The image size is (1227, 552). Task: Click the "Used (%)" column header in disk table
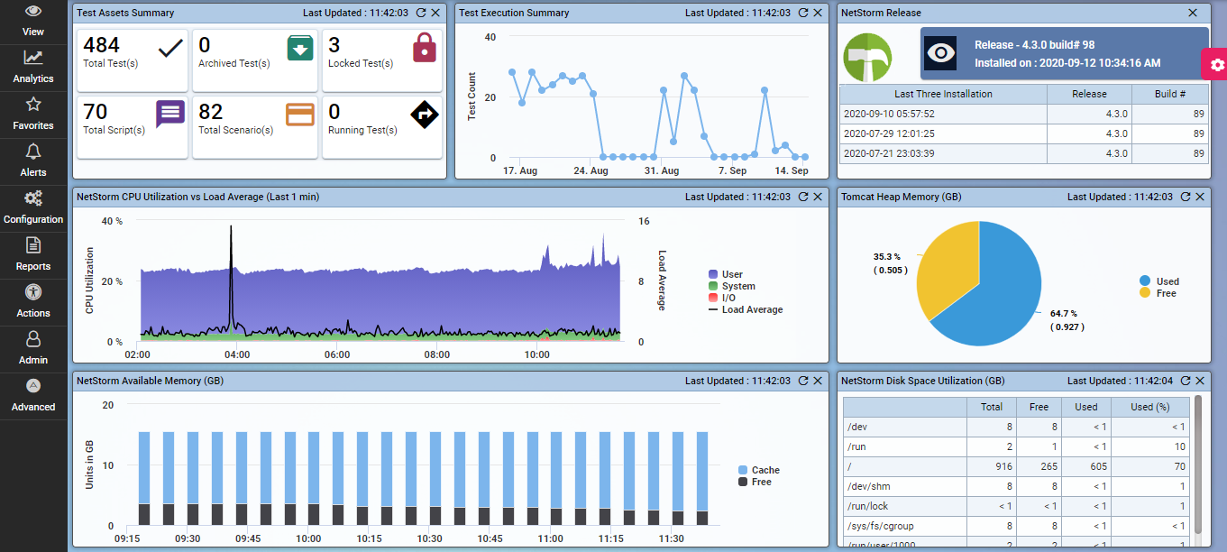pos(1151,407)
